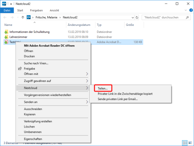Click the search magnifier icon

click(187, 17)
